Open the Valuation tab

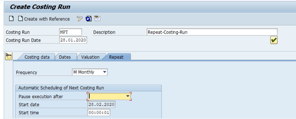coord(90,57)
